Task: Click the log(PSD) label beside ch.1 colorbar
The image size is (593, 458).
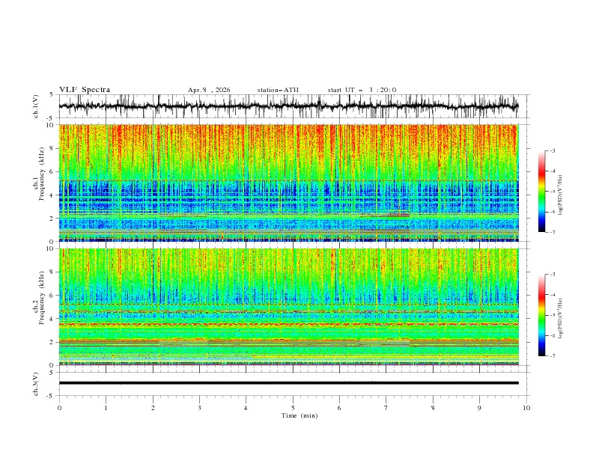Action: point(561,195)
